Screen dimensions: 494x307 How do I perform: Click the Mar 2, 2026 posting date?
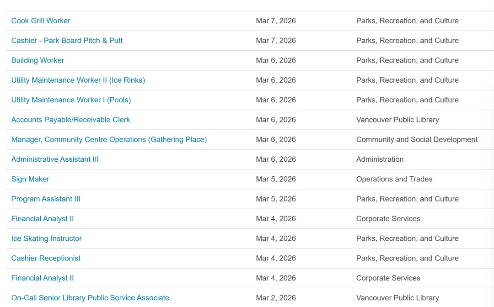[x=276, y=298]
